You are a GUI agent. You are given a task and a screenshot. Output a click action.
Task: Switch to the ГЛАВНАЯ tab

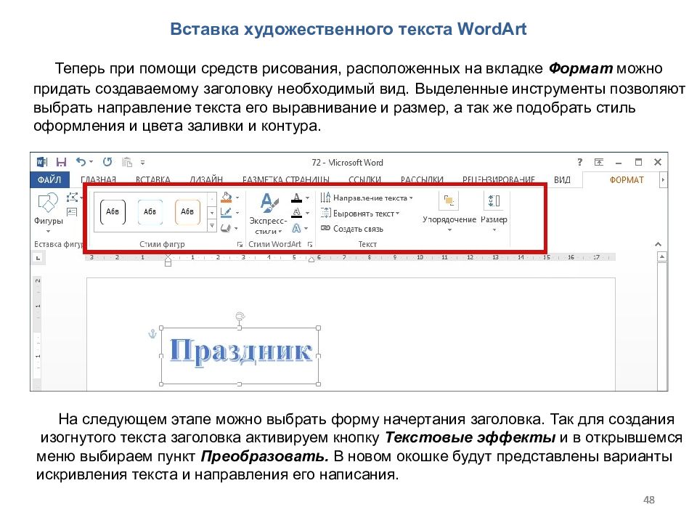(99, 179)
